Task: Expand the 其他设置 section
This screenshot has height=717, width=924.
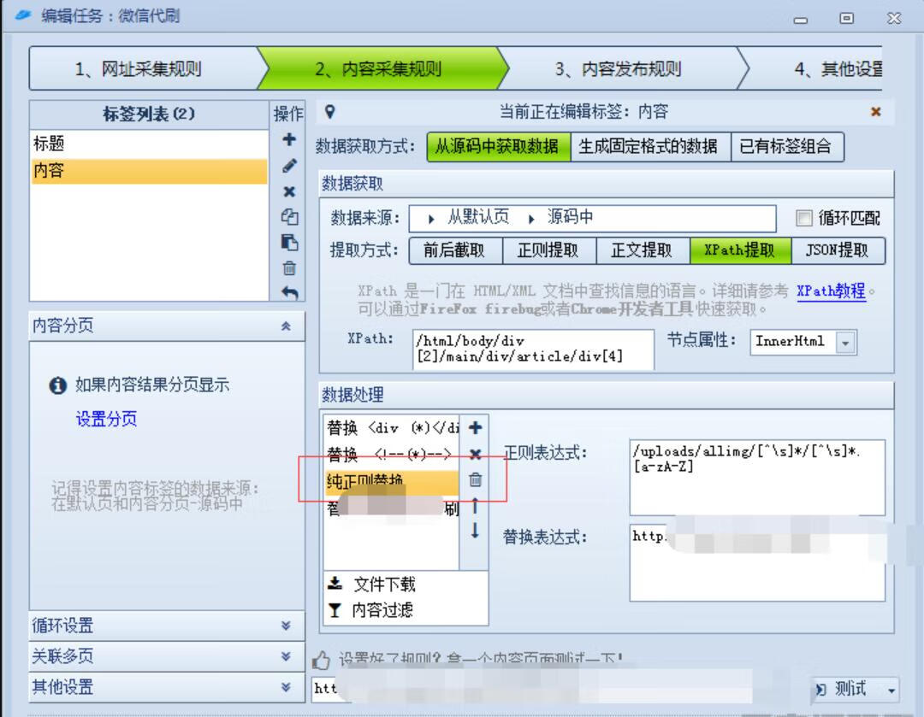Action: pos(286,686)
